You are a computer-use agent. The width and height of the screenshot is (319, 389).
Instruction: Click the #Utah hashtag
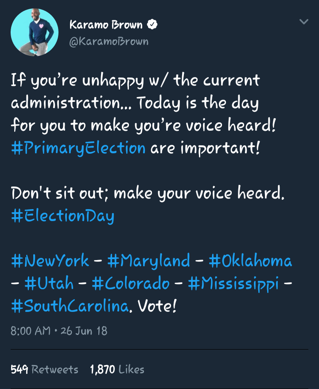click(x=49, y=283)
